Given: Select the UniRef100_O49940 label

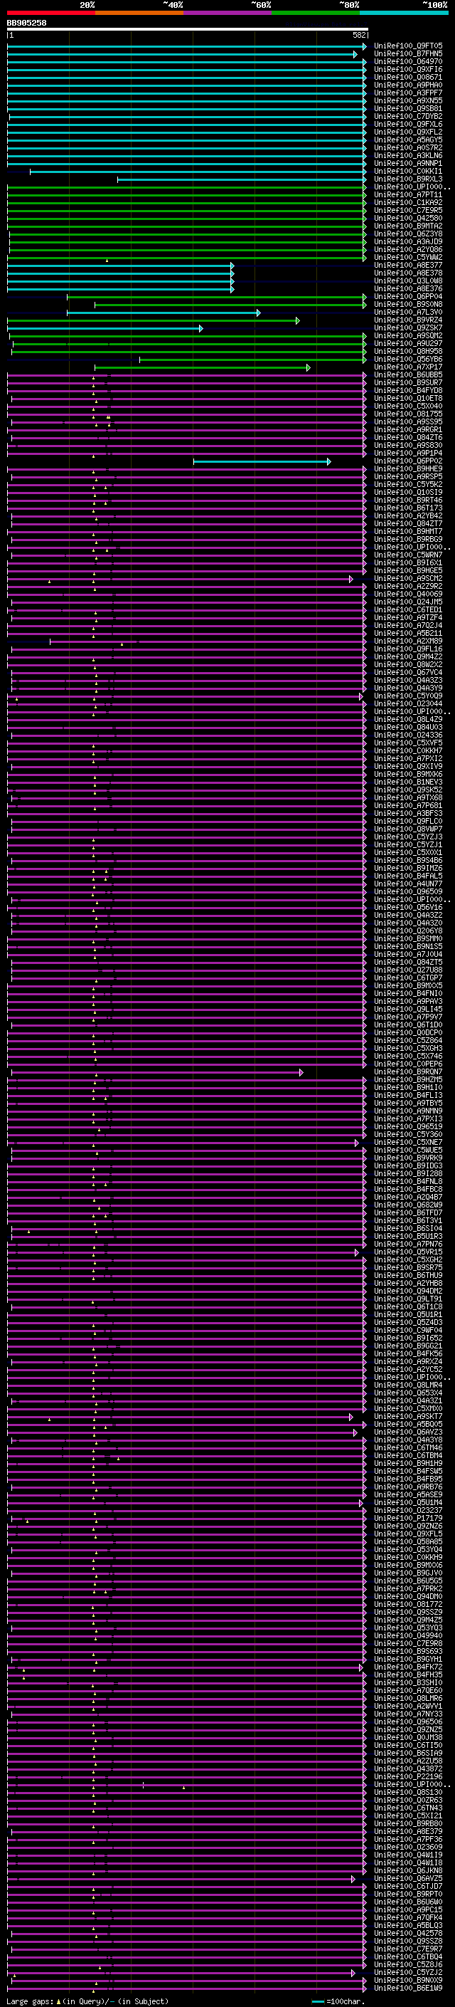Looking at the screenshot, I should pos(408,1635).
